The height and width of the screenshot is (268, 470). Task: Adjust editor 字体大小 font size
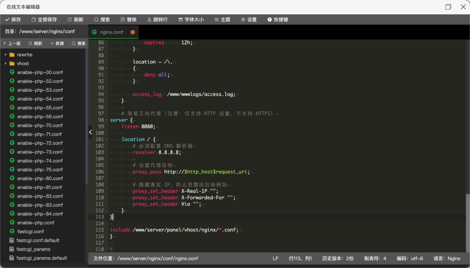click(191, 19)
